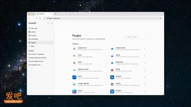This screenshot has height=107, width=191.
Task: Open recent chat Work launch messaging
Action: (36, 54)
